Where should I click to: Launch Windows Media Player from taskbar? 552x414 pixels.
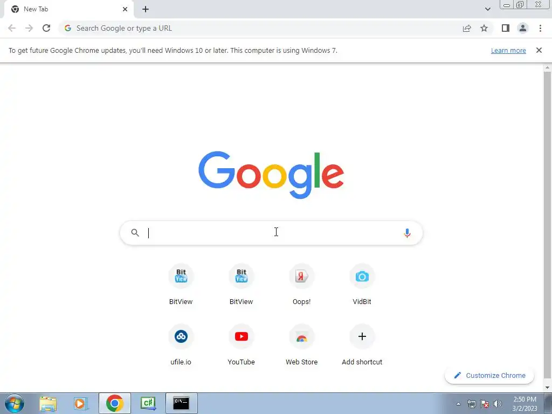81,403
